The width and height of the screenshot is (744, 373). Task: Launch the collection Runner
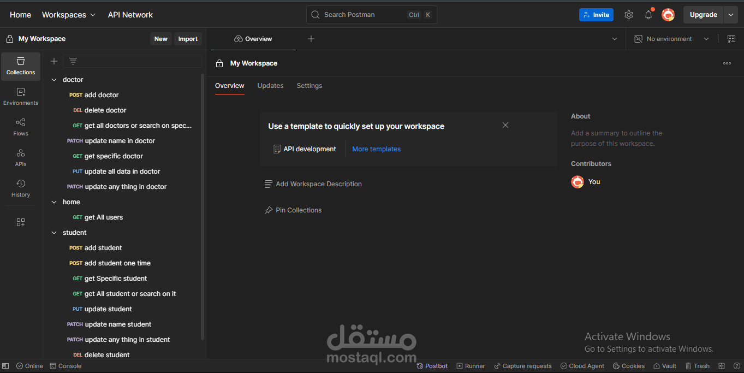(x=471, y=365)
